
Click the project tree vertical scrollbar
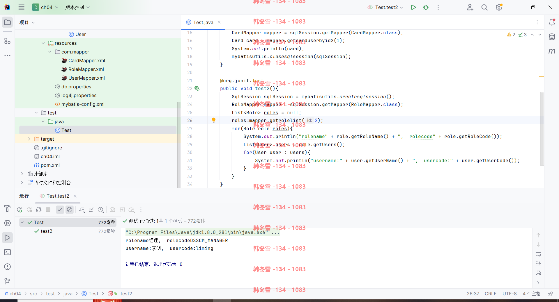point(179,144)
